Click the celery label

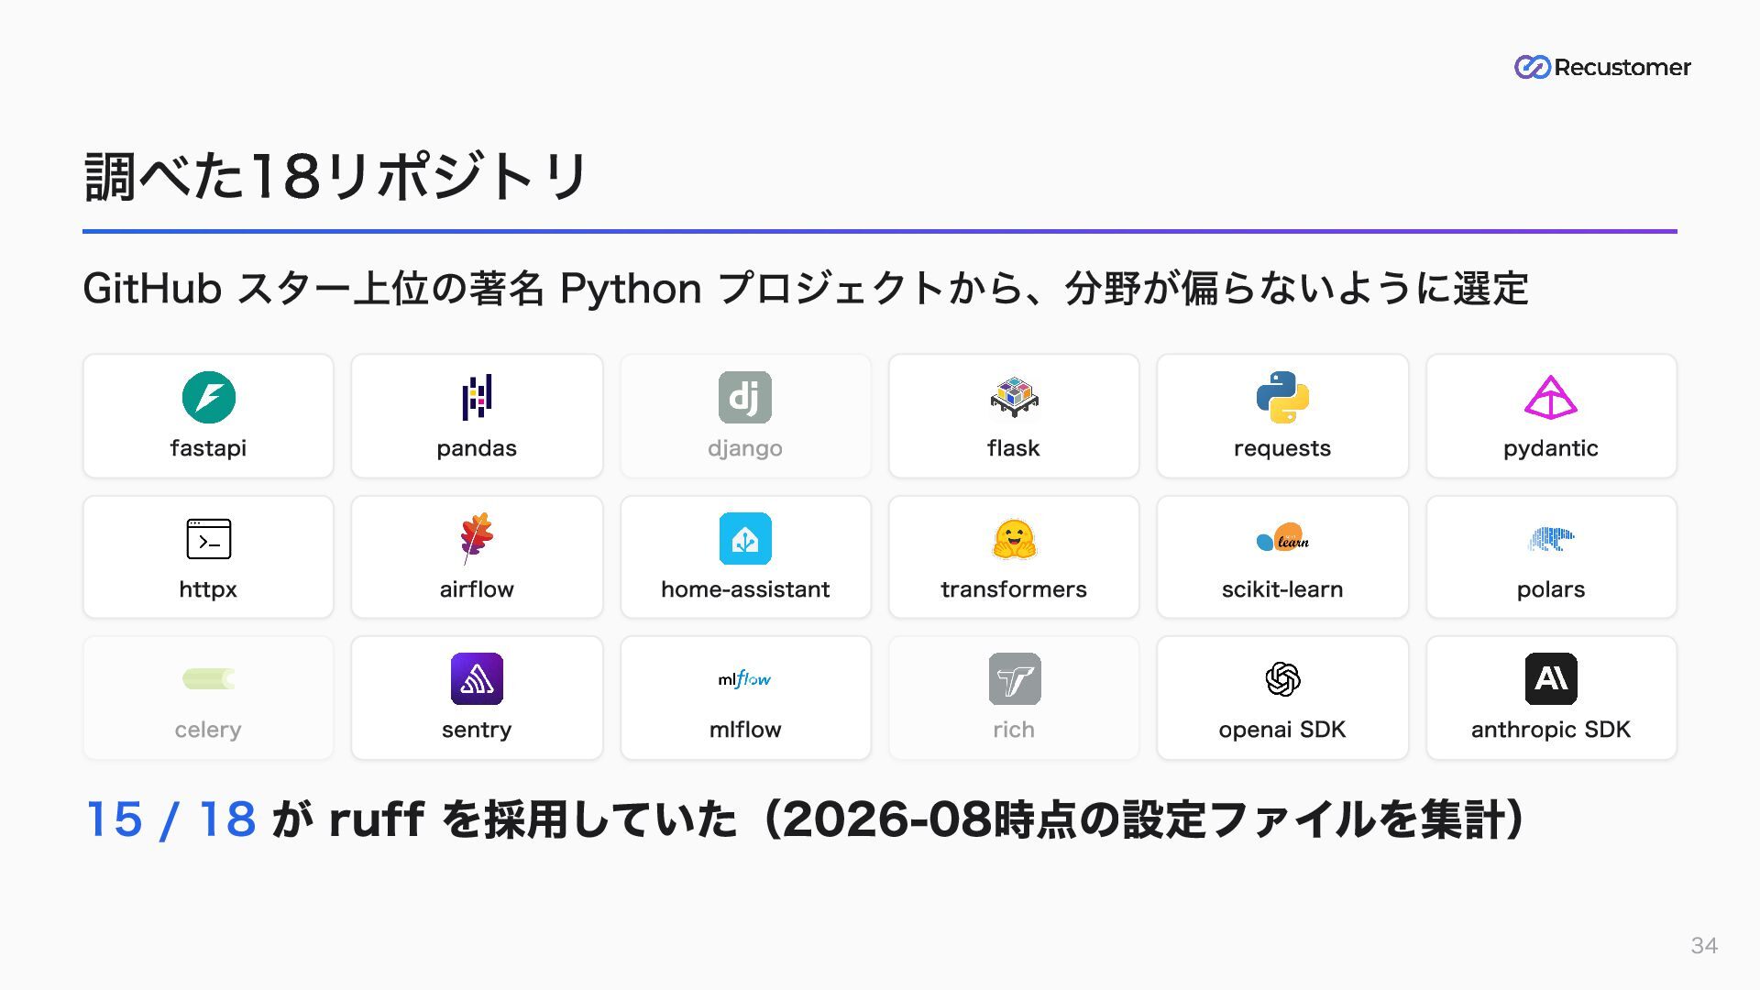[208, 731]
